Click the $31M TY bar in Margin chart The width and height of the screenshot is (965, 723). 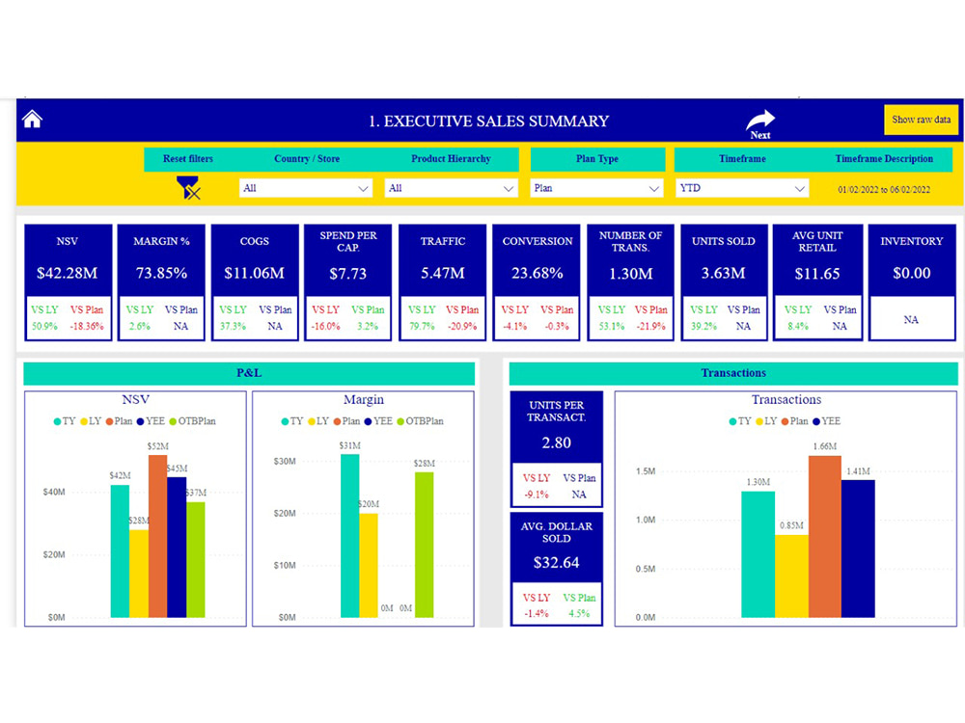click(350, 535)
